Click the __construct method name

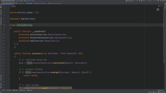(39, 32)
